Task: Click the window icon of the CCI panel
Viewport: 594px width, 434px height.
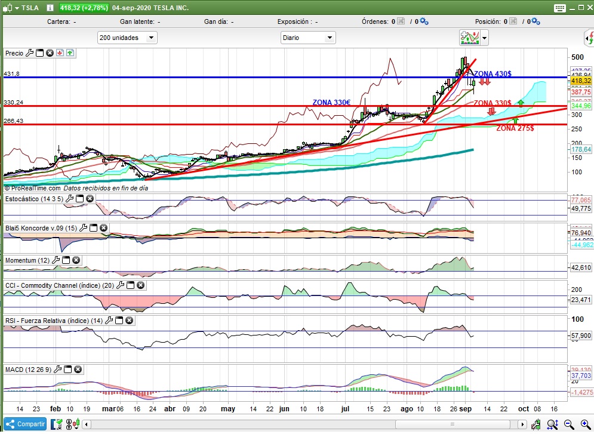Action: 130,285
